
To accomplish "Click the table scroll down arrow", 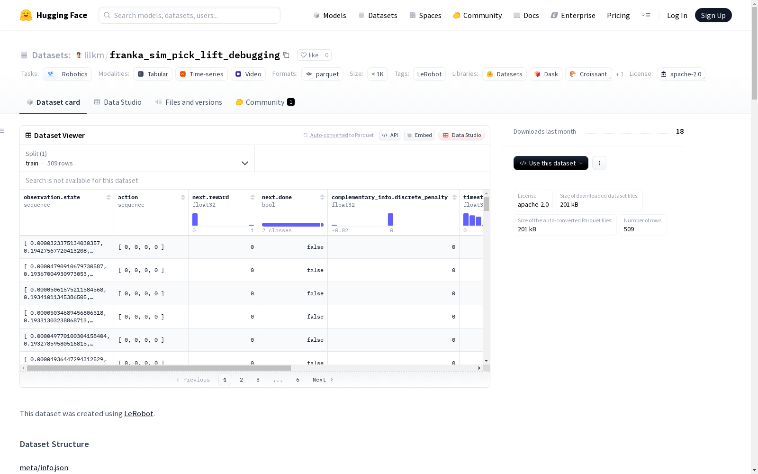I will point(486,361).
